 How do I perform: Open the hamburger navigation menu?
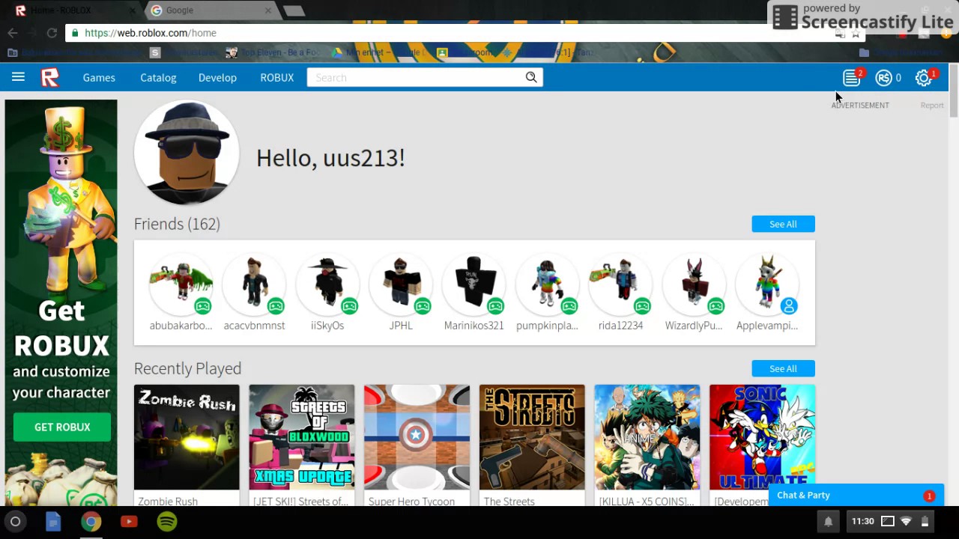click(x=18, y=77)
